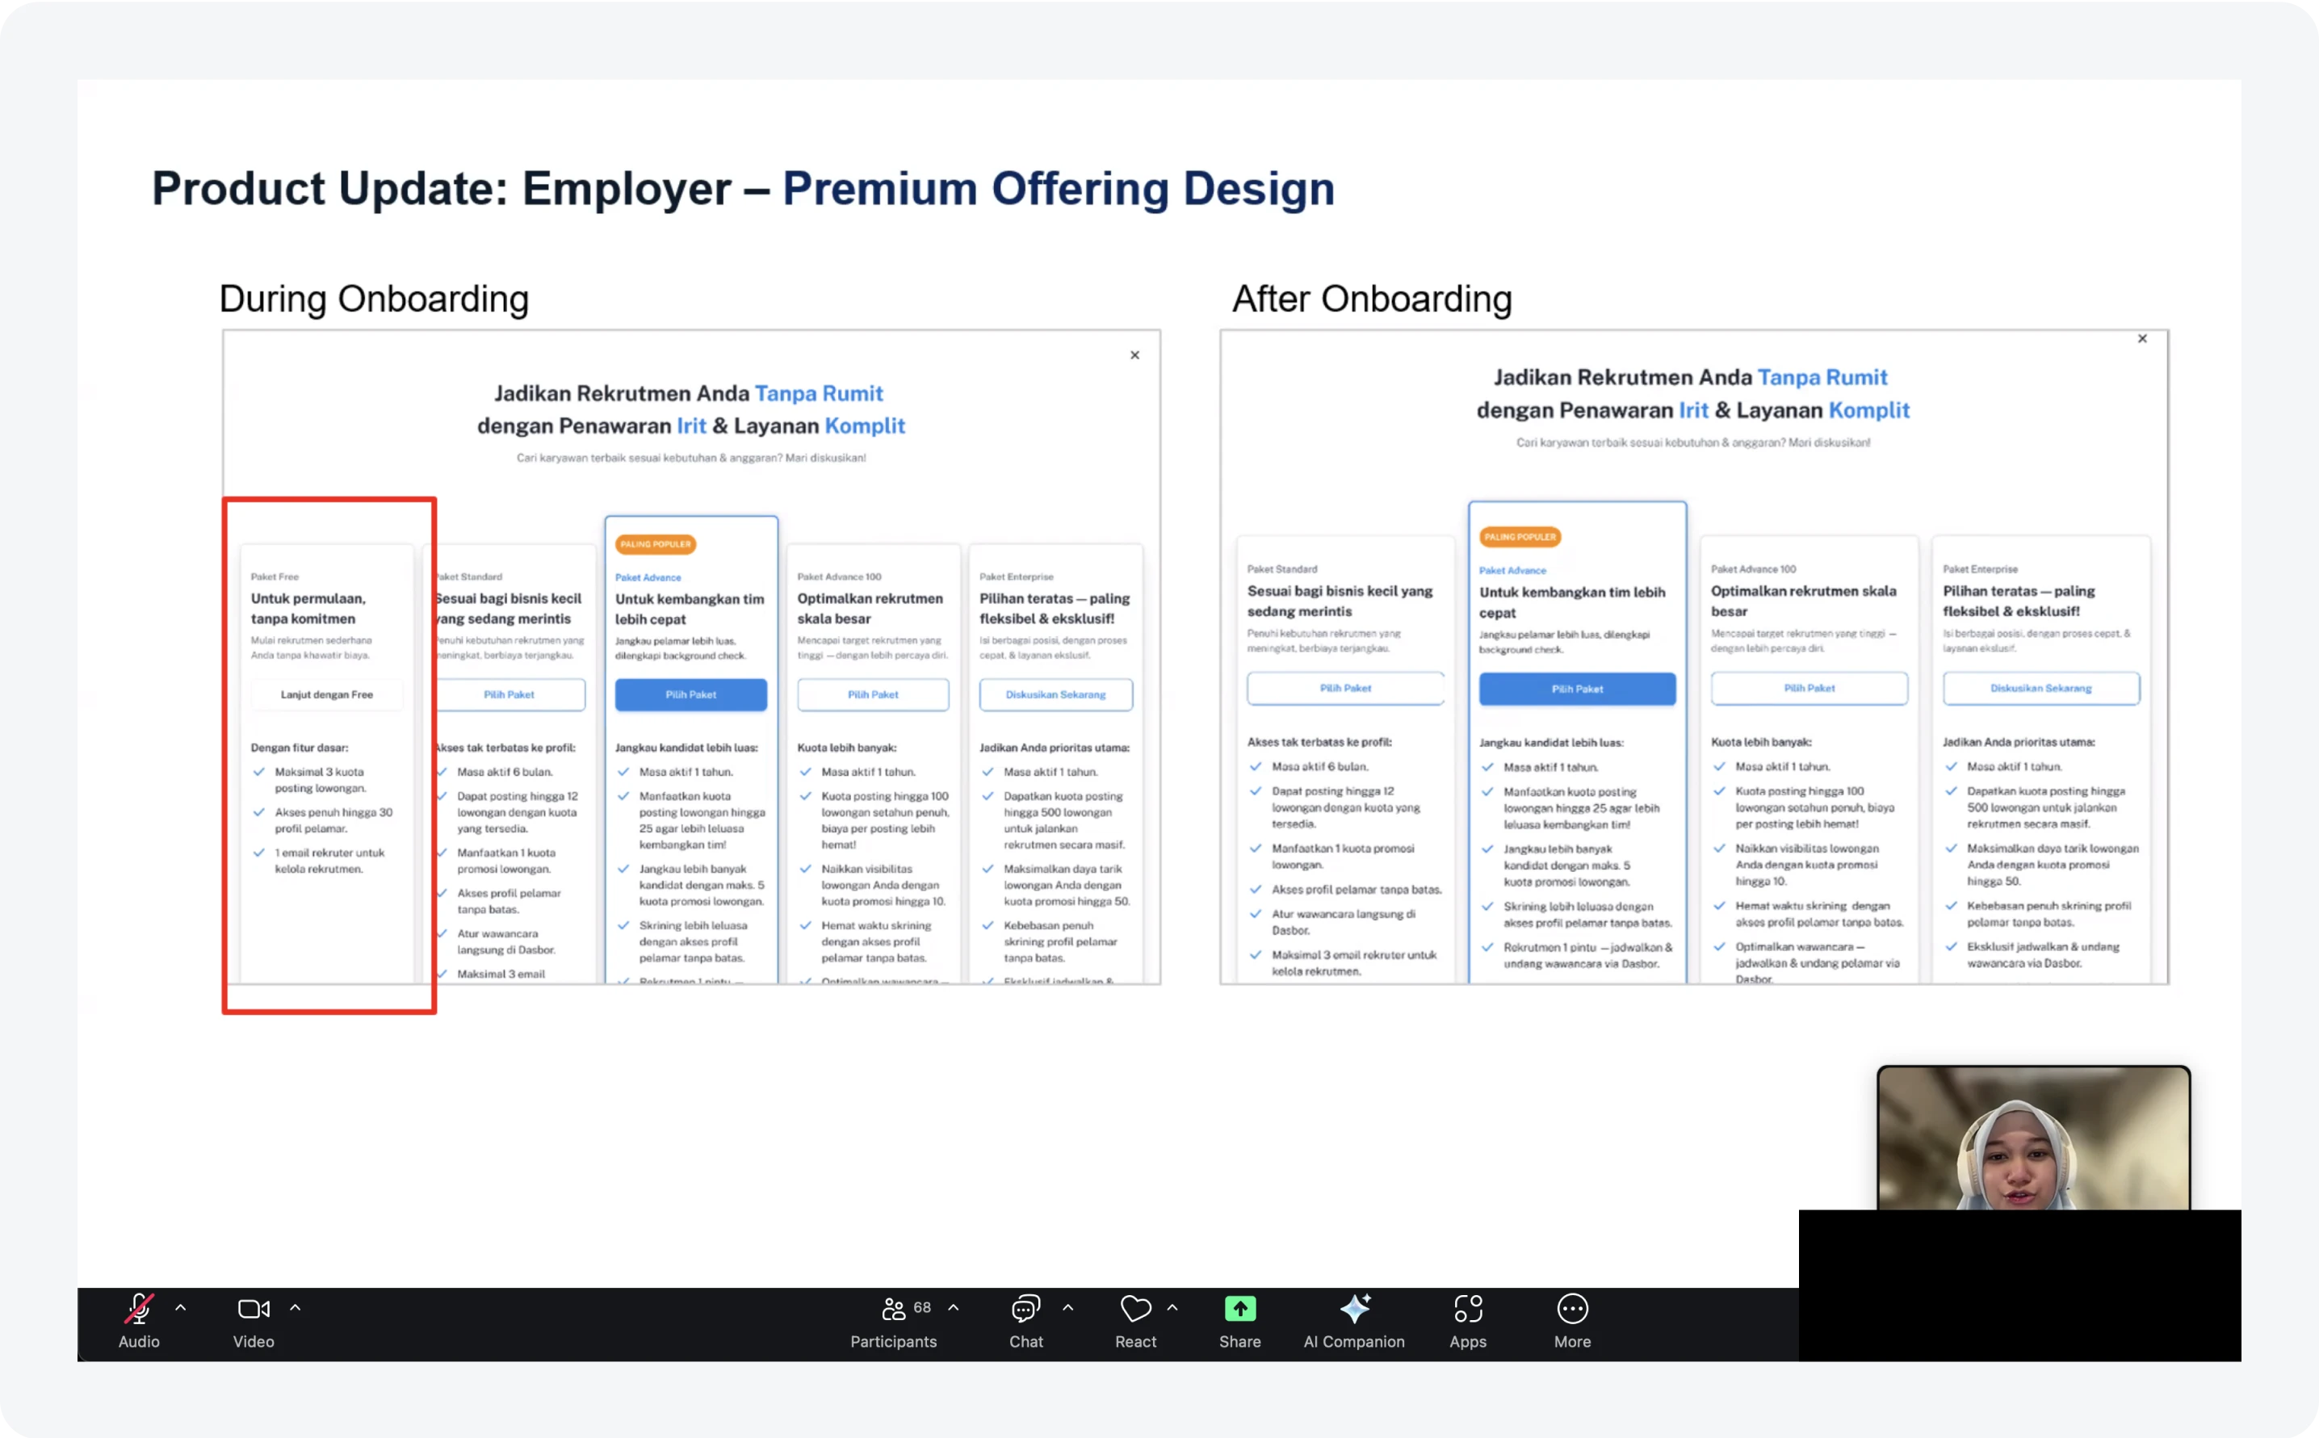This screenshot has width=2319, height=1438.
Task: Open the Participants panel icon
Action: tap(893, 1310)
